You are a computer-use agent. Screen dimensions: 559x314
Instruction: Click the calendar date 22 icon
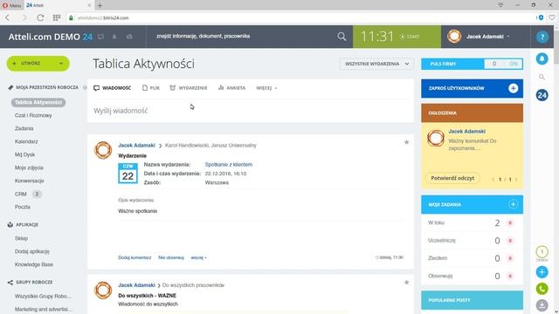(128, 174)
